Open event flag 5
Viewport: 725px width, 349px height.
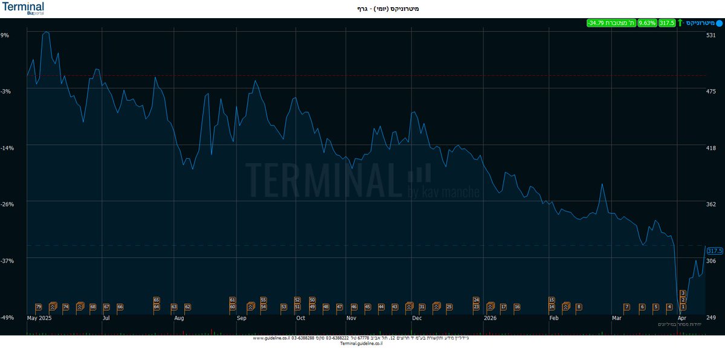656,307
